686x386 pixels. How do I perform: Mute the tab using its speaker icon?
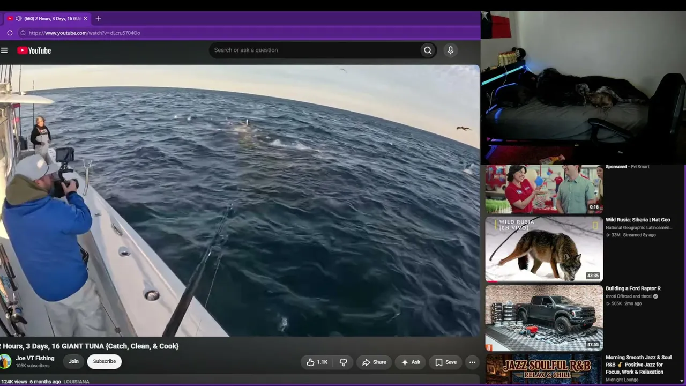click(x=19, y=18)
